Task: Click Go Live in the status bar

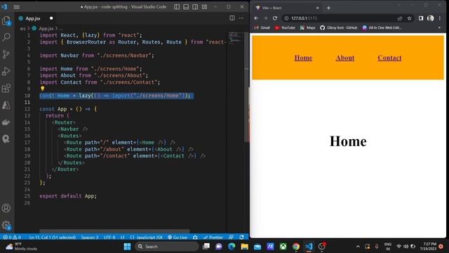Action: tap(177, 238)
